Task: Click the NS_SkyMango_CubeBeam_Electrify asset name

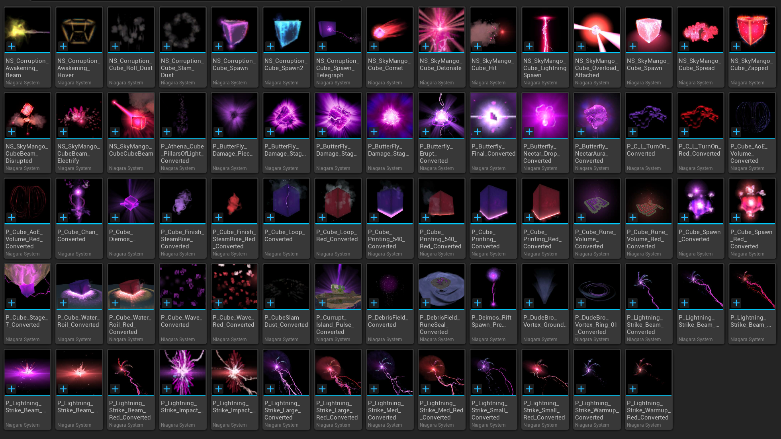Action: 78,154
